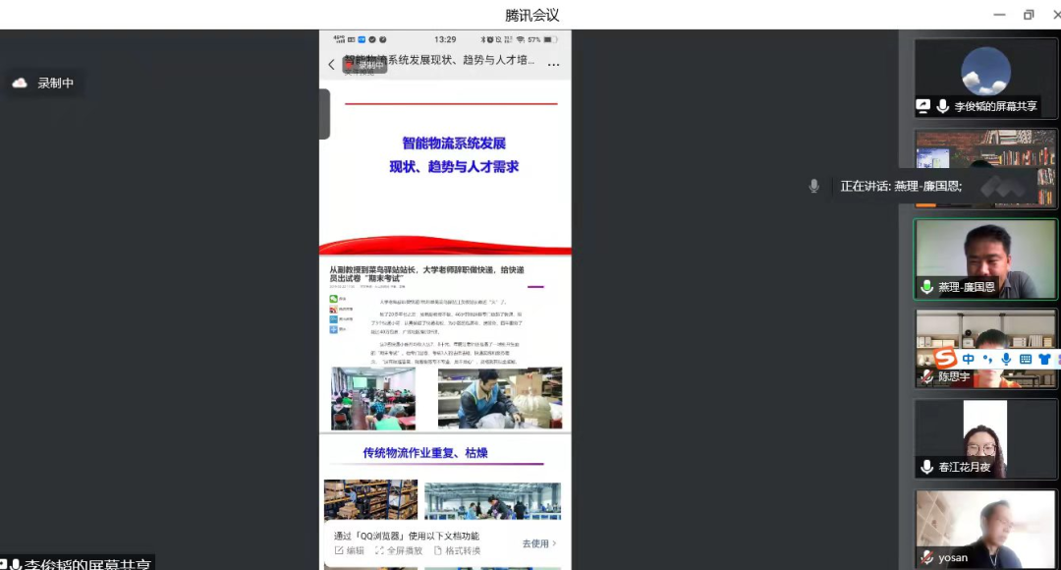The image size is (1061, 570).
Task: Click the gray side handle on shared screen
Action: click(x=324, y=114)
